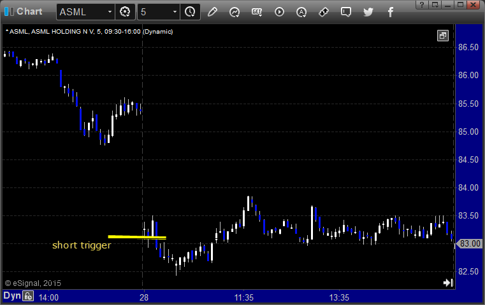Toggle the lock icon beside Dyn

pos(28,296)
